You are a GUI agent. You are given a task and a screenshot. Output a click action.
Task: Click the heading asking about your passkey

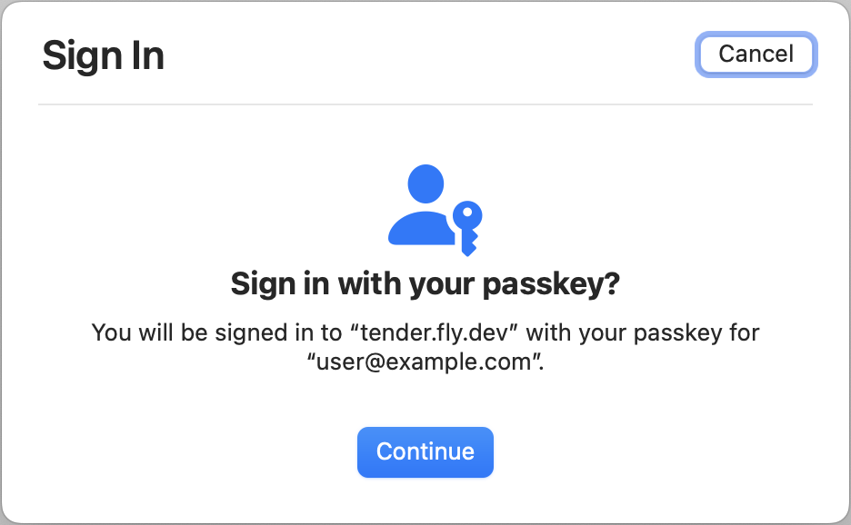[x=425, y=282]
